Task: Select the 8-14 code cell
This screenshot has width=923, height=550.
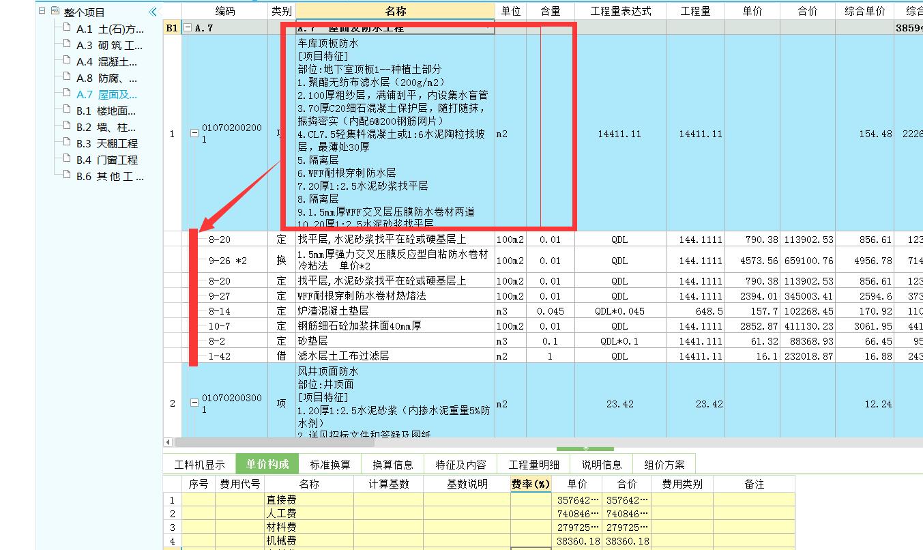Action: point(224,311)
